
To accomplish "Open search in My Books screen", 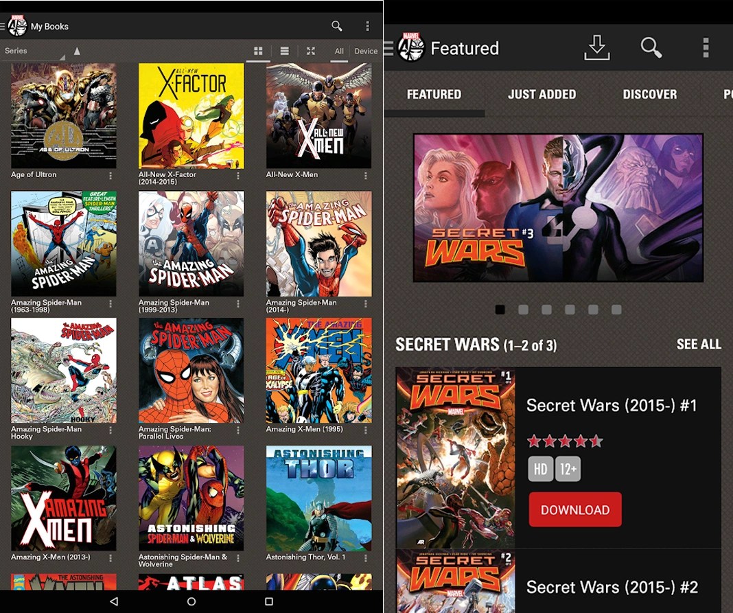I will pyautogui.click(x=336, y=26).
